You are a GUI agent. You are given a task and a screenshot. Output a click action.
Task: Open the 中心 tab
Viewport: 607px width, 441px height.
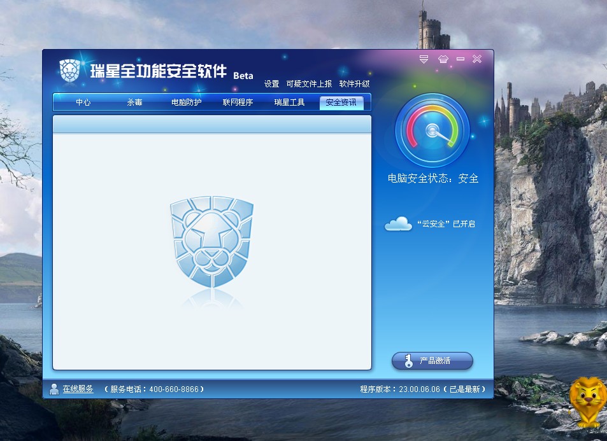83,102
